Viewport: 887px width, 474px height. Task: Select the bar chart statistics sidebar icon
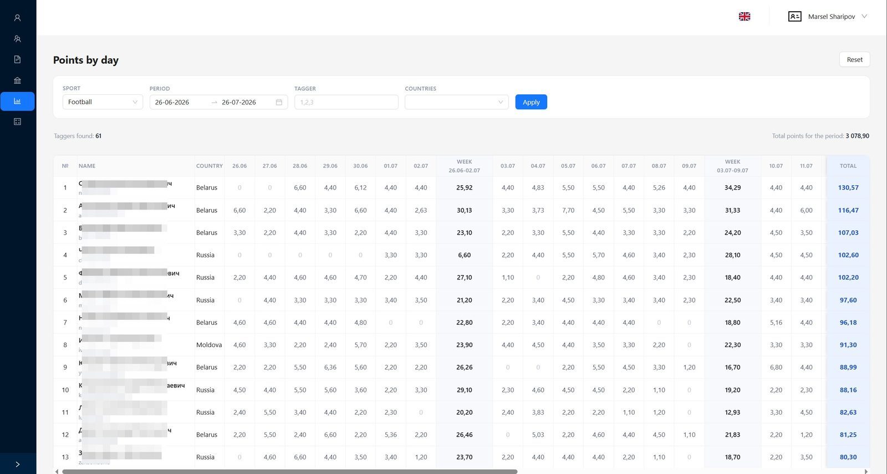[x=17, y=101]
